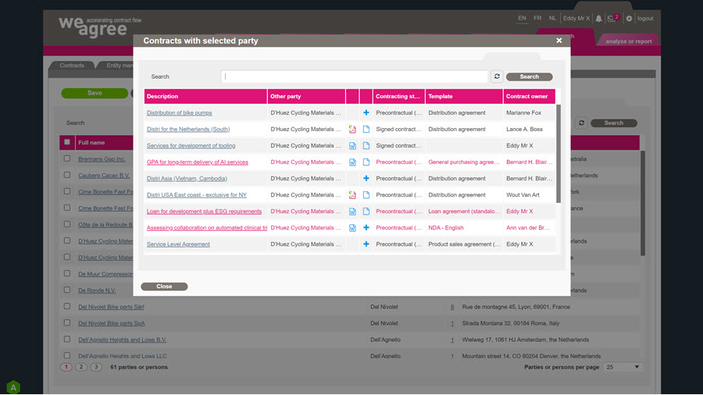
Task: Click plus icon in Distri Asia row
Action: [366, 178]
